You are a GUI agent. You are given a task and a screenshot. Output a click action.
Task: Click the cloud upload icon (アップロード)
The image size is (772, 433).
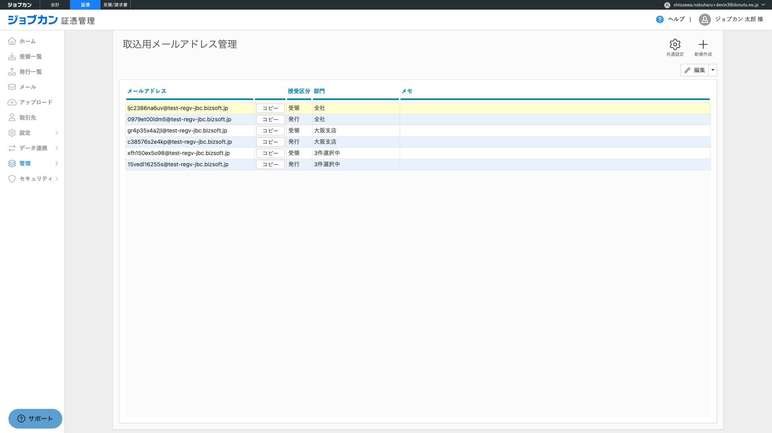click(x=12, y=102)
